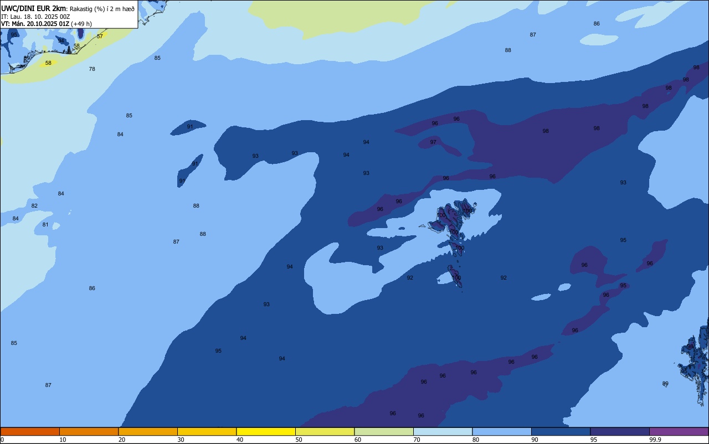Click the humidity value "97" on the map
Image resolution: width=709 pixels, height=444 pixels.
click(x=433, y=142)
